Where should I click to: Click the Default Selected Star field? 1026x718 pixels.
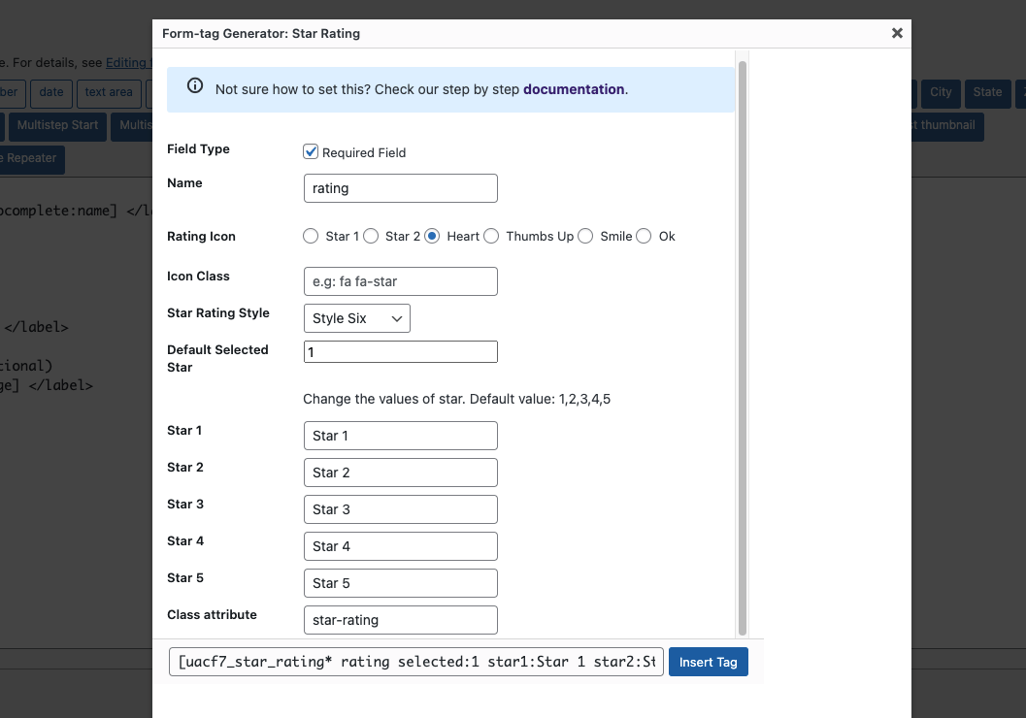point(400,351)
